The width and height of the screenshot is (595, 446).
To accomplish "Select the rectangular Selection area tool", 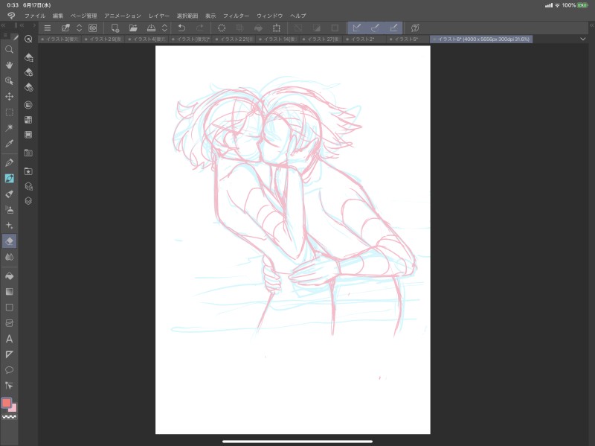I will [9, 112].
